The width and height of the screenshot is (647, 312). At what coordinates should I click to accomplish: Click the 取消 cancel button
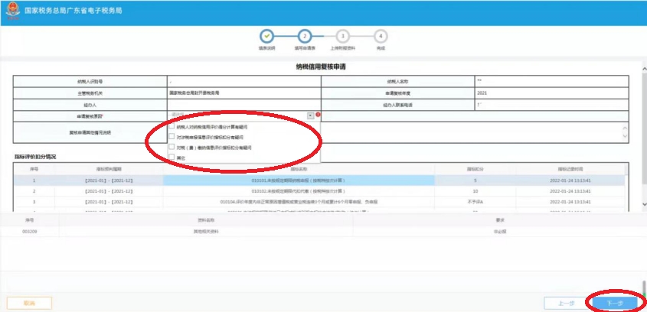point(29,303)
